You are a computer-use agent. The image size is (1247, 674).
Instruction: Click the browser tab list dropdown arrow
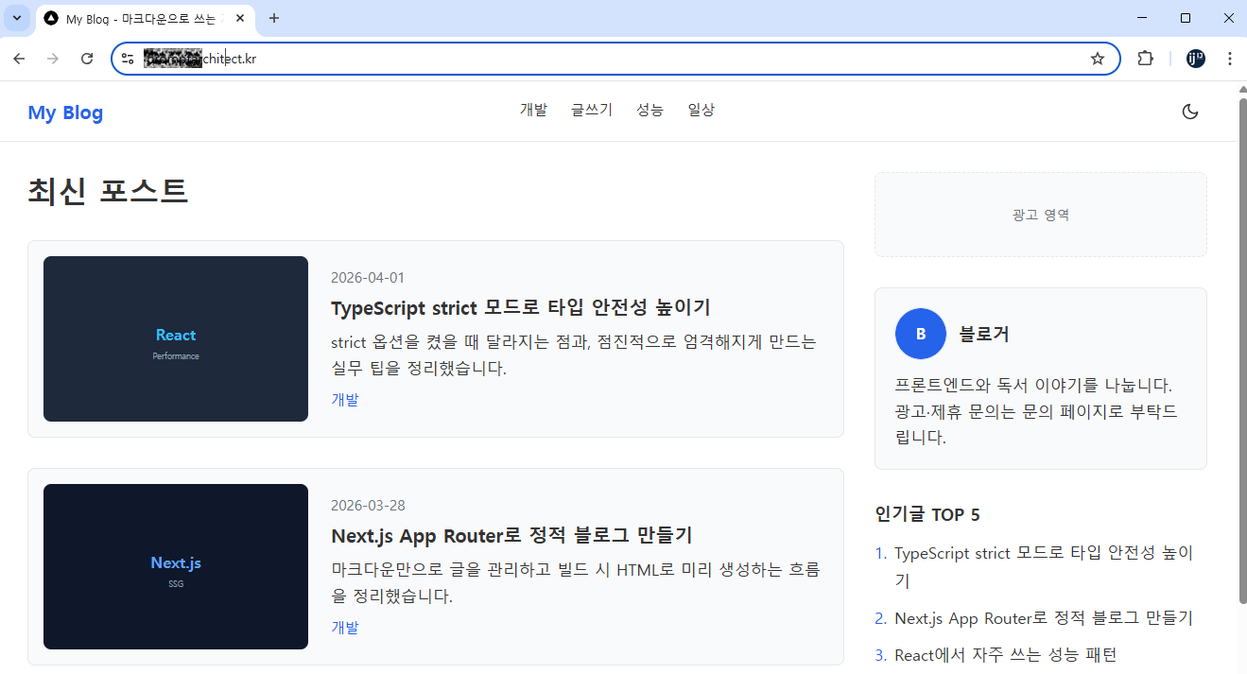coord(16,17)
